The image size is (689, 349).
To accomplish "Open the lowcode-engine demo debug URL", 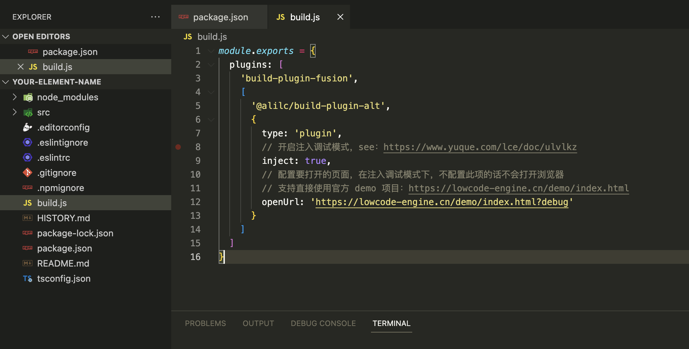I will point(442,202).
